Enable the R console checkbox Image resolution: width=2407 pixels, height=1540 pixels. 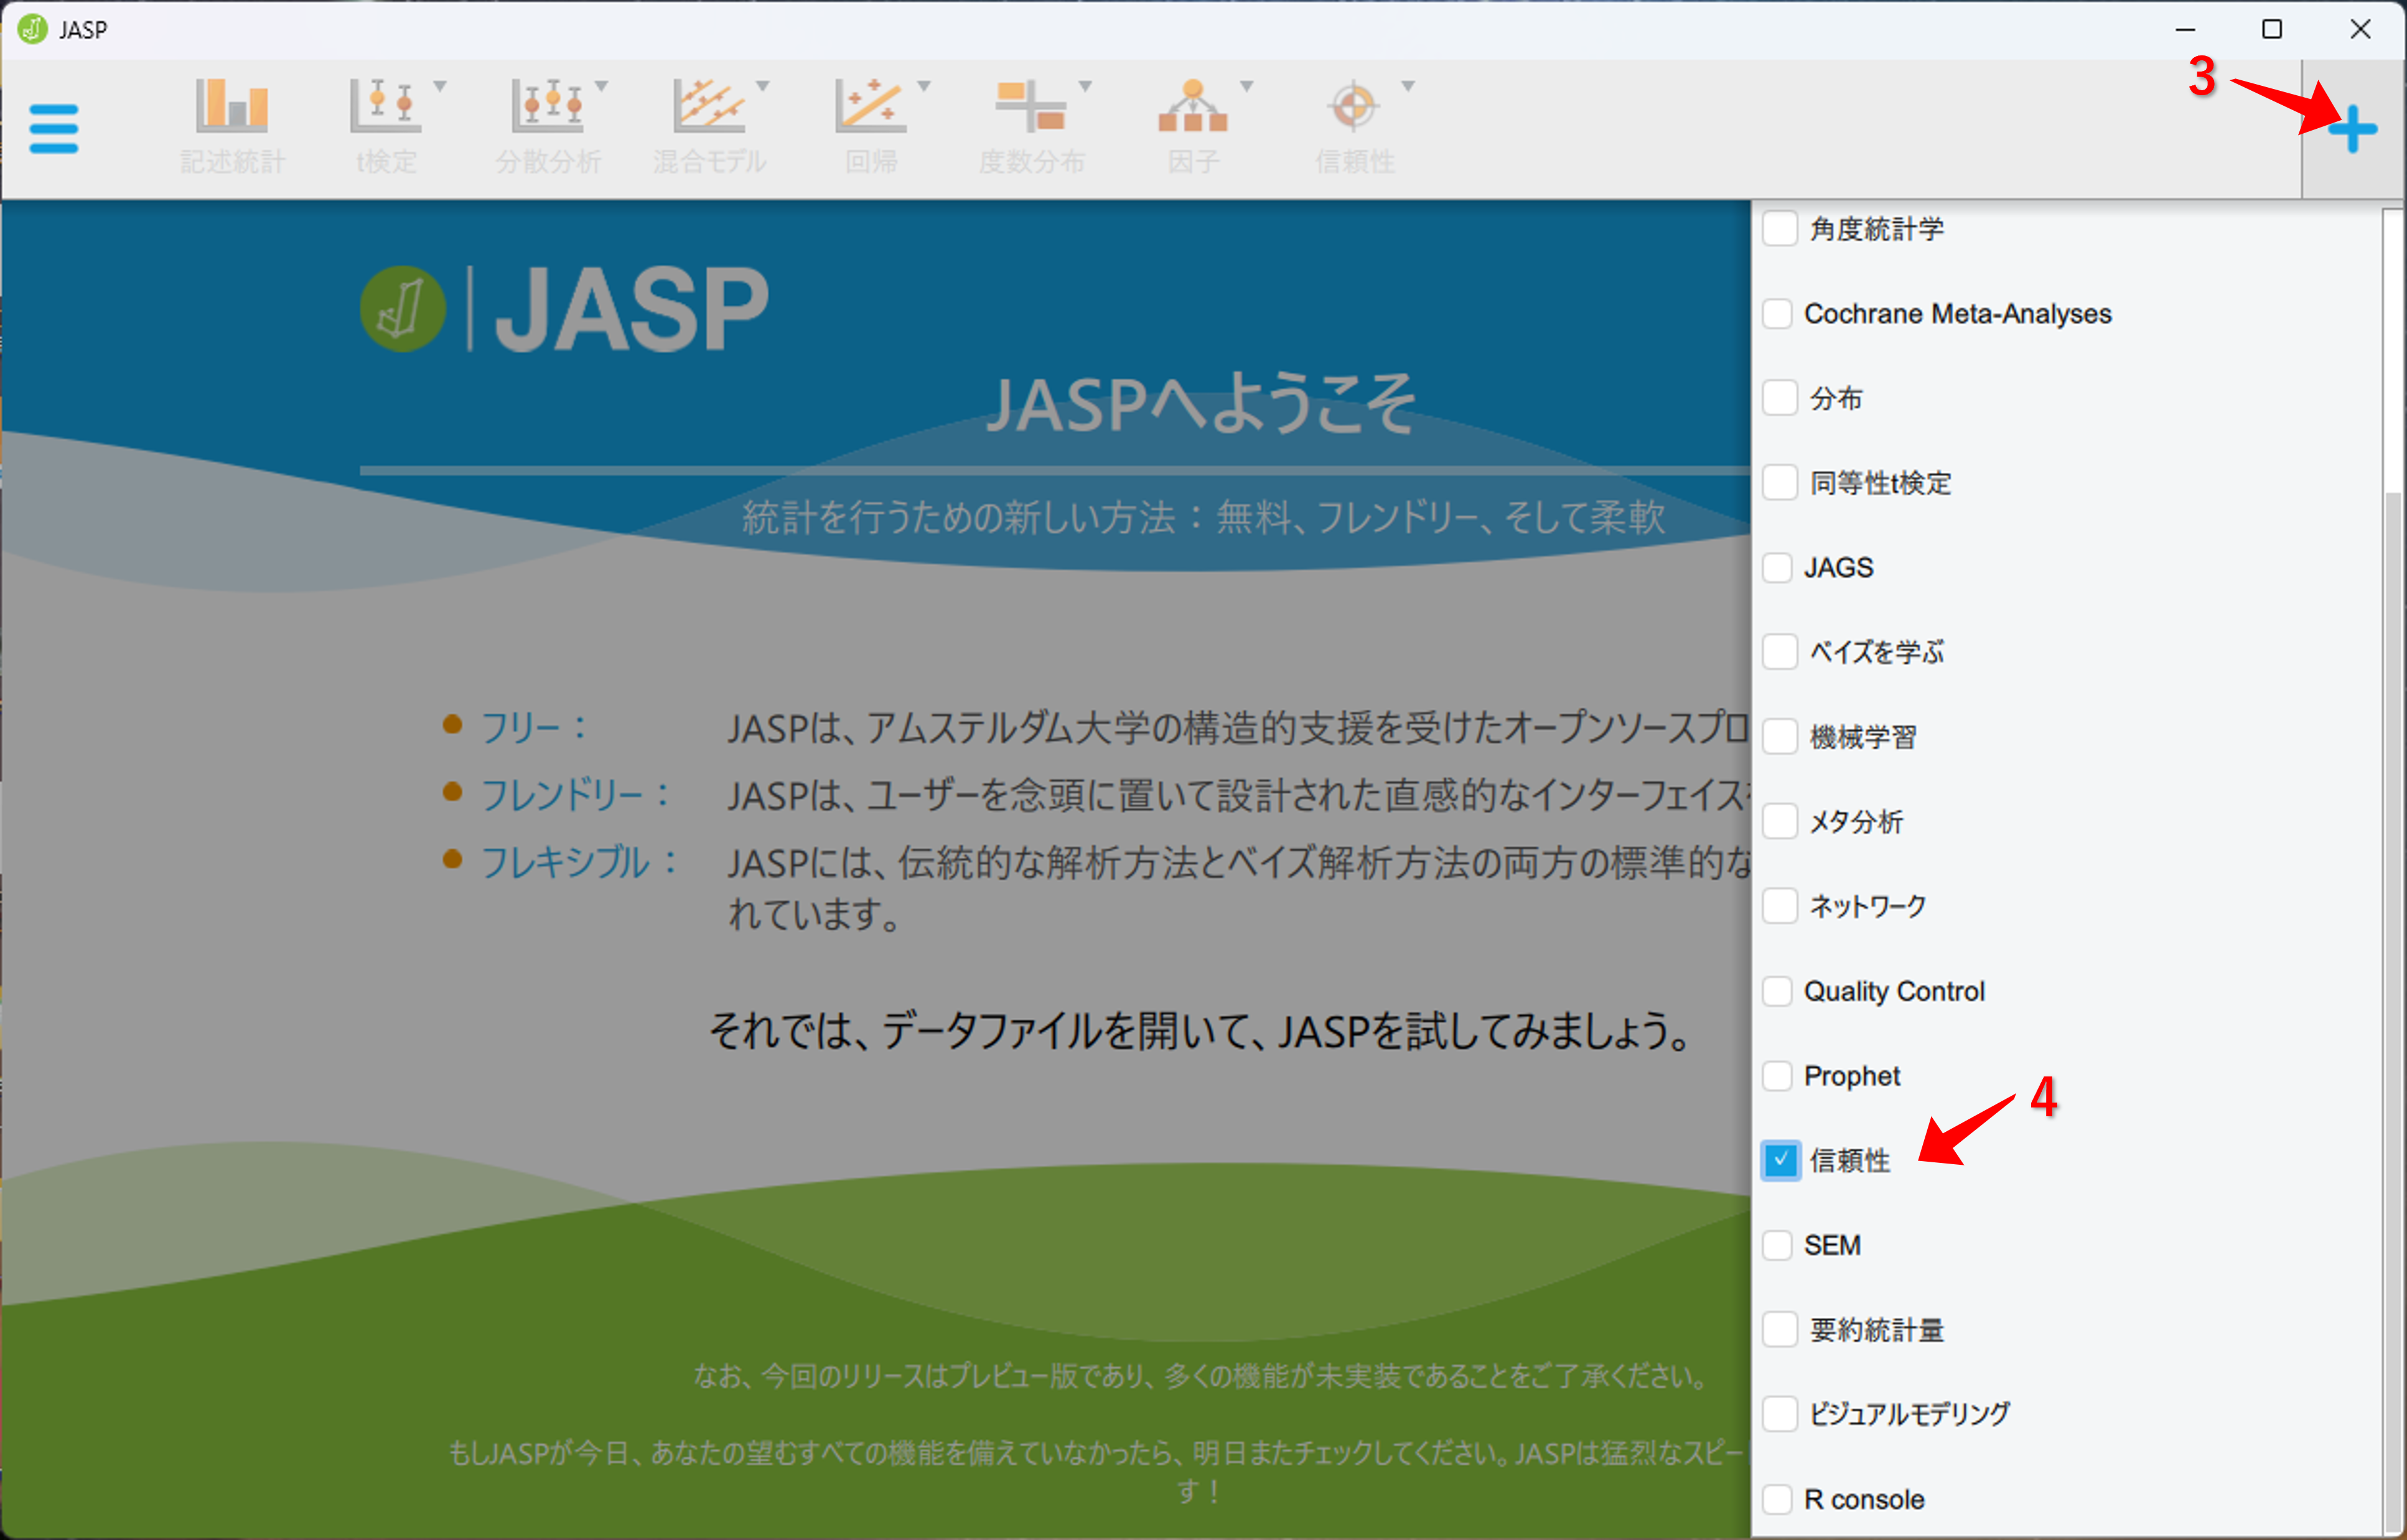pyautogui.click(x=1777, y=1499)
